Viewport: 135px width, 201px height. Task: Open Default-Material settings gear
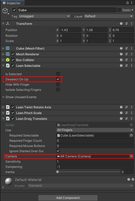(133, 179)
